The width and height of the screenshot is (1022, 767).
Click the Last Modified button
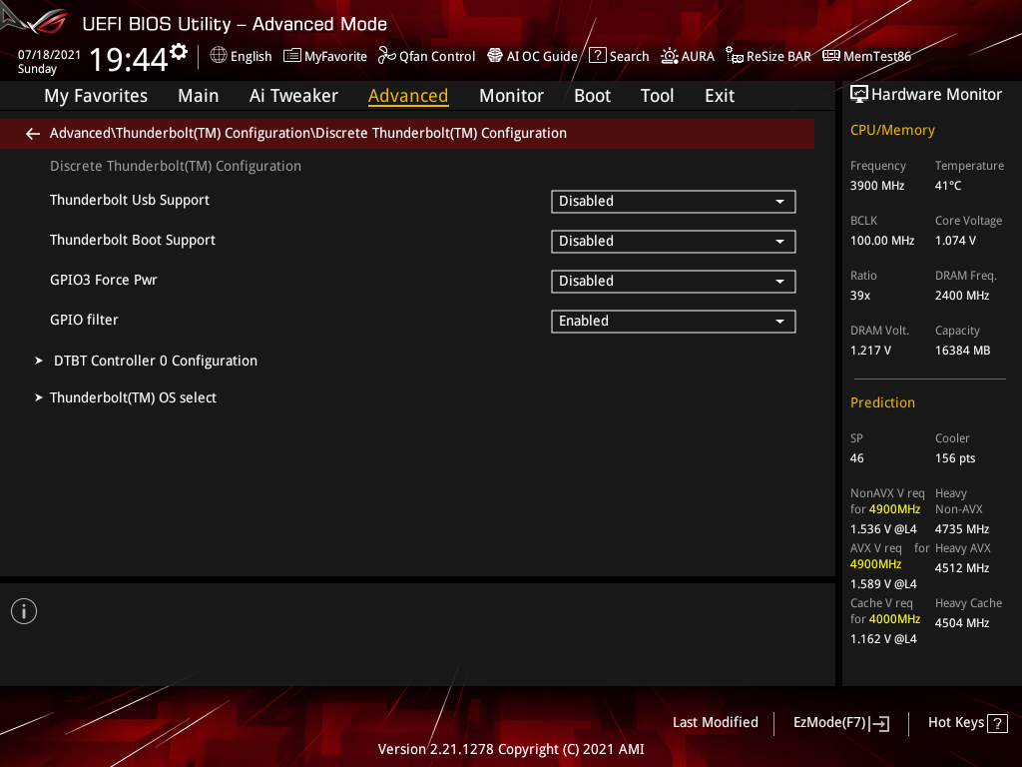click(715, 722)
